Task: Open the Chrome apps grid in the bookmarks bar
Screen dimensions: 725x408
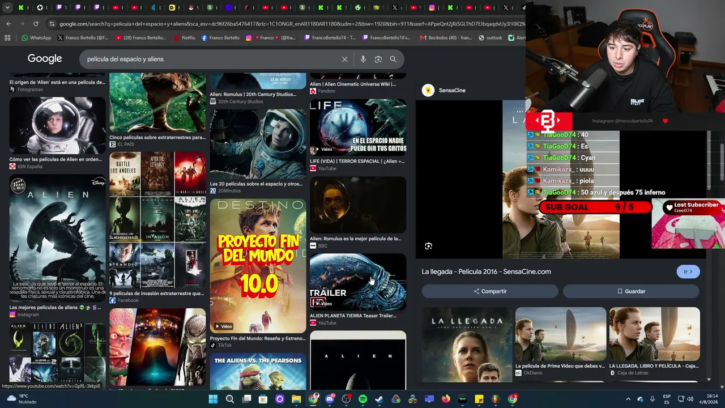Action: 7,38
